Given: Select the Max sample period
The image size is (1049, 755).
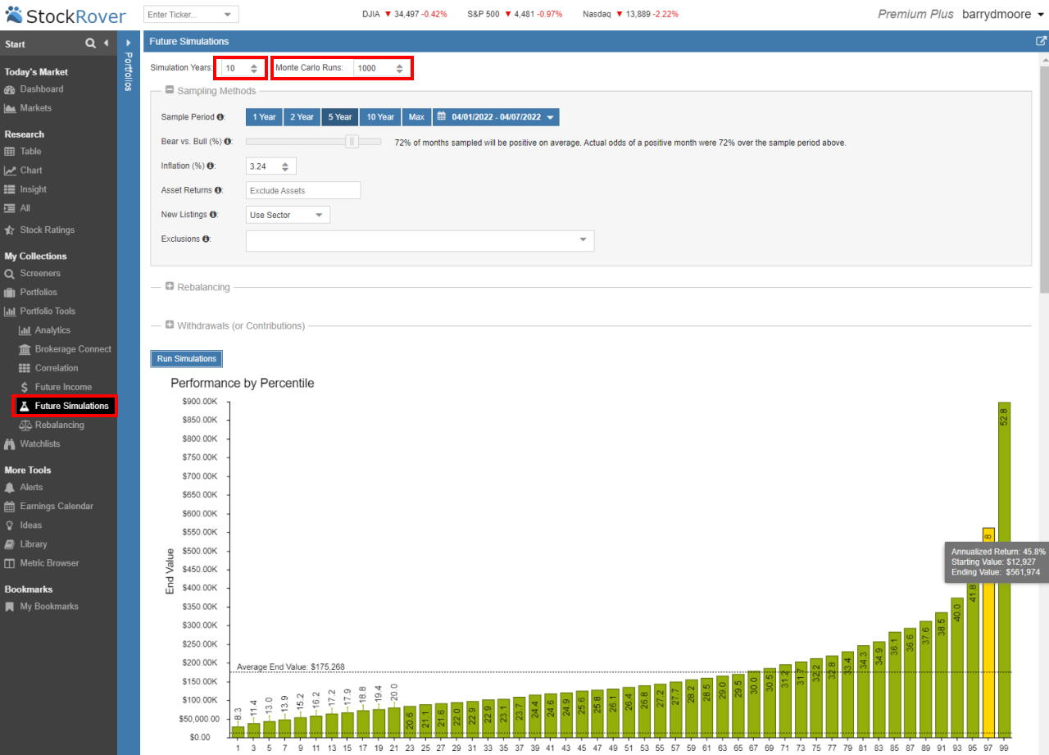Looking at the screenshot, I should click(x=416, y=116).
